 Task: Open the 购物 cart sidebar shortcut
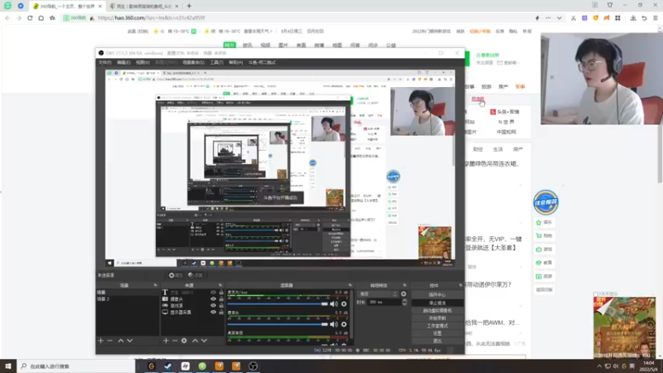coord(544,235)
